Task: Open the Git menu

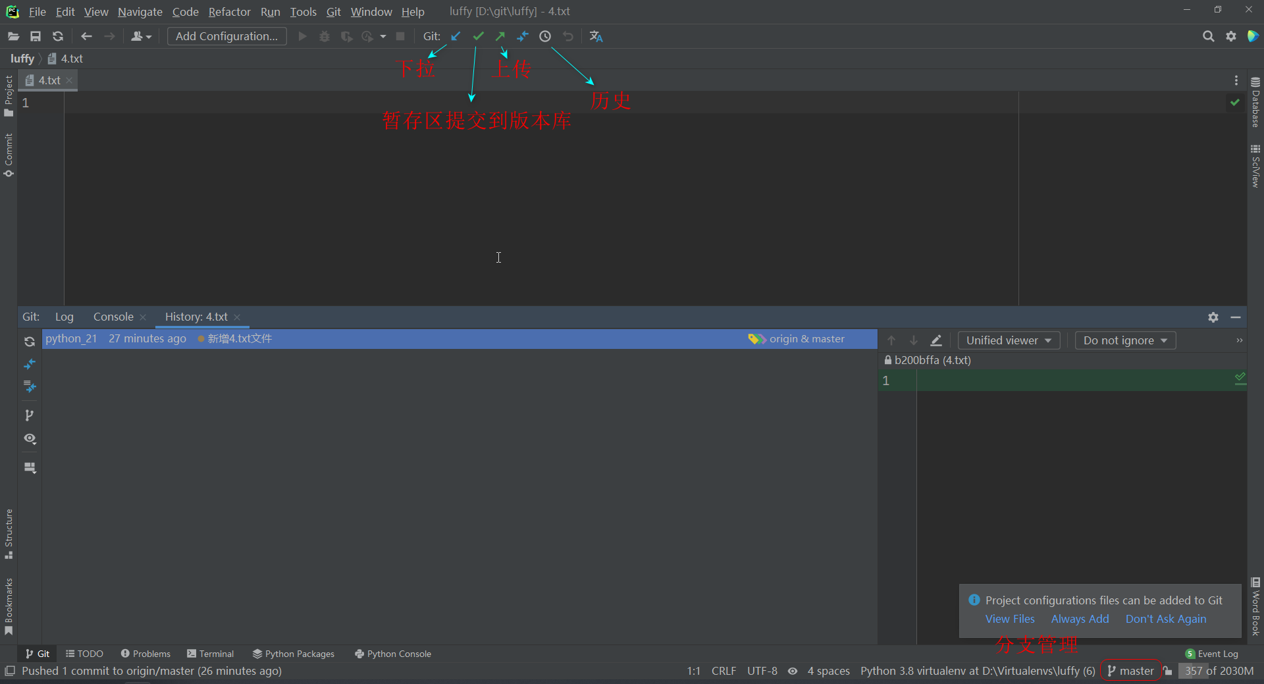Action: click(334, 12)
